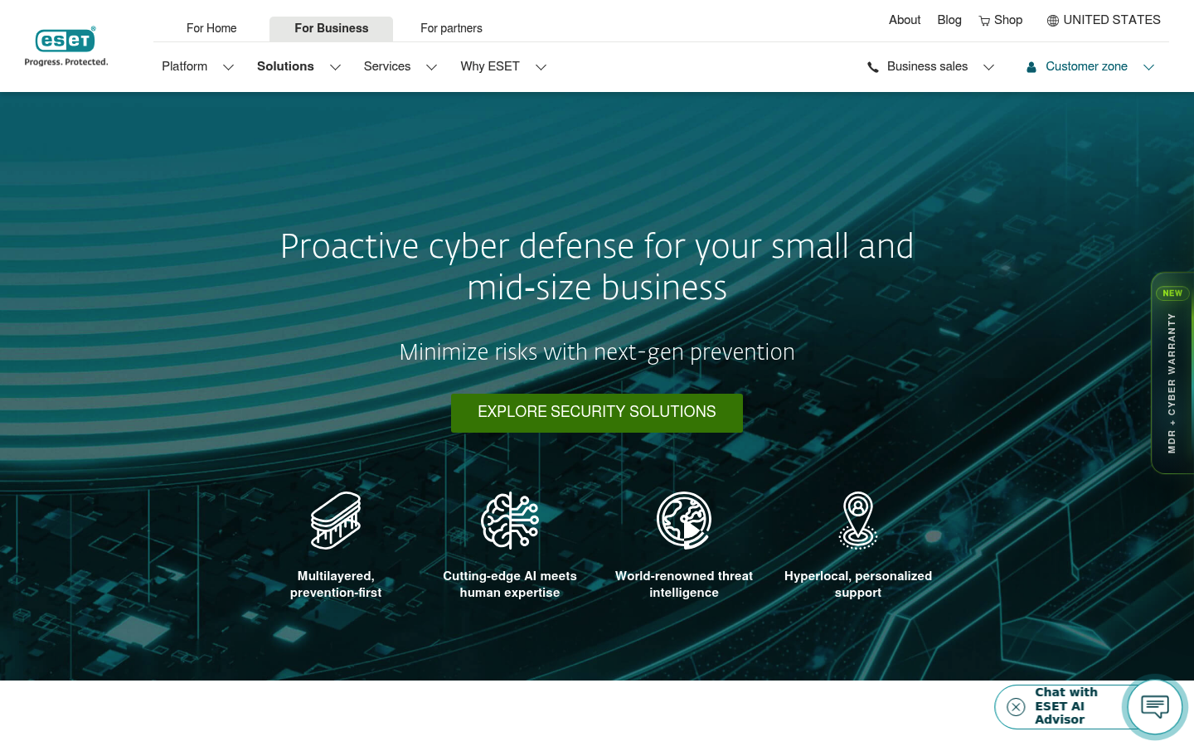Open the Why ESET menu

point(490,66)
